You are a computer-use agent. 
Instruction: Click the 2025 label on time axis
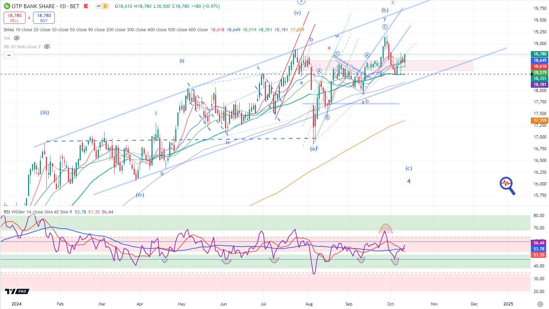tap(508, 304)
